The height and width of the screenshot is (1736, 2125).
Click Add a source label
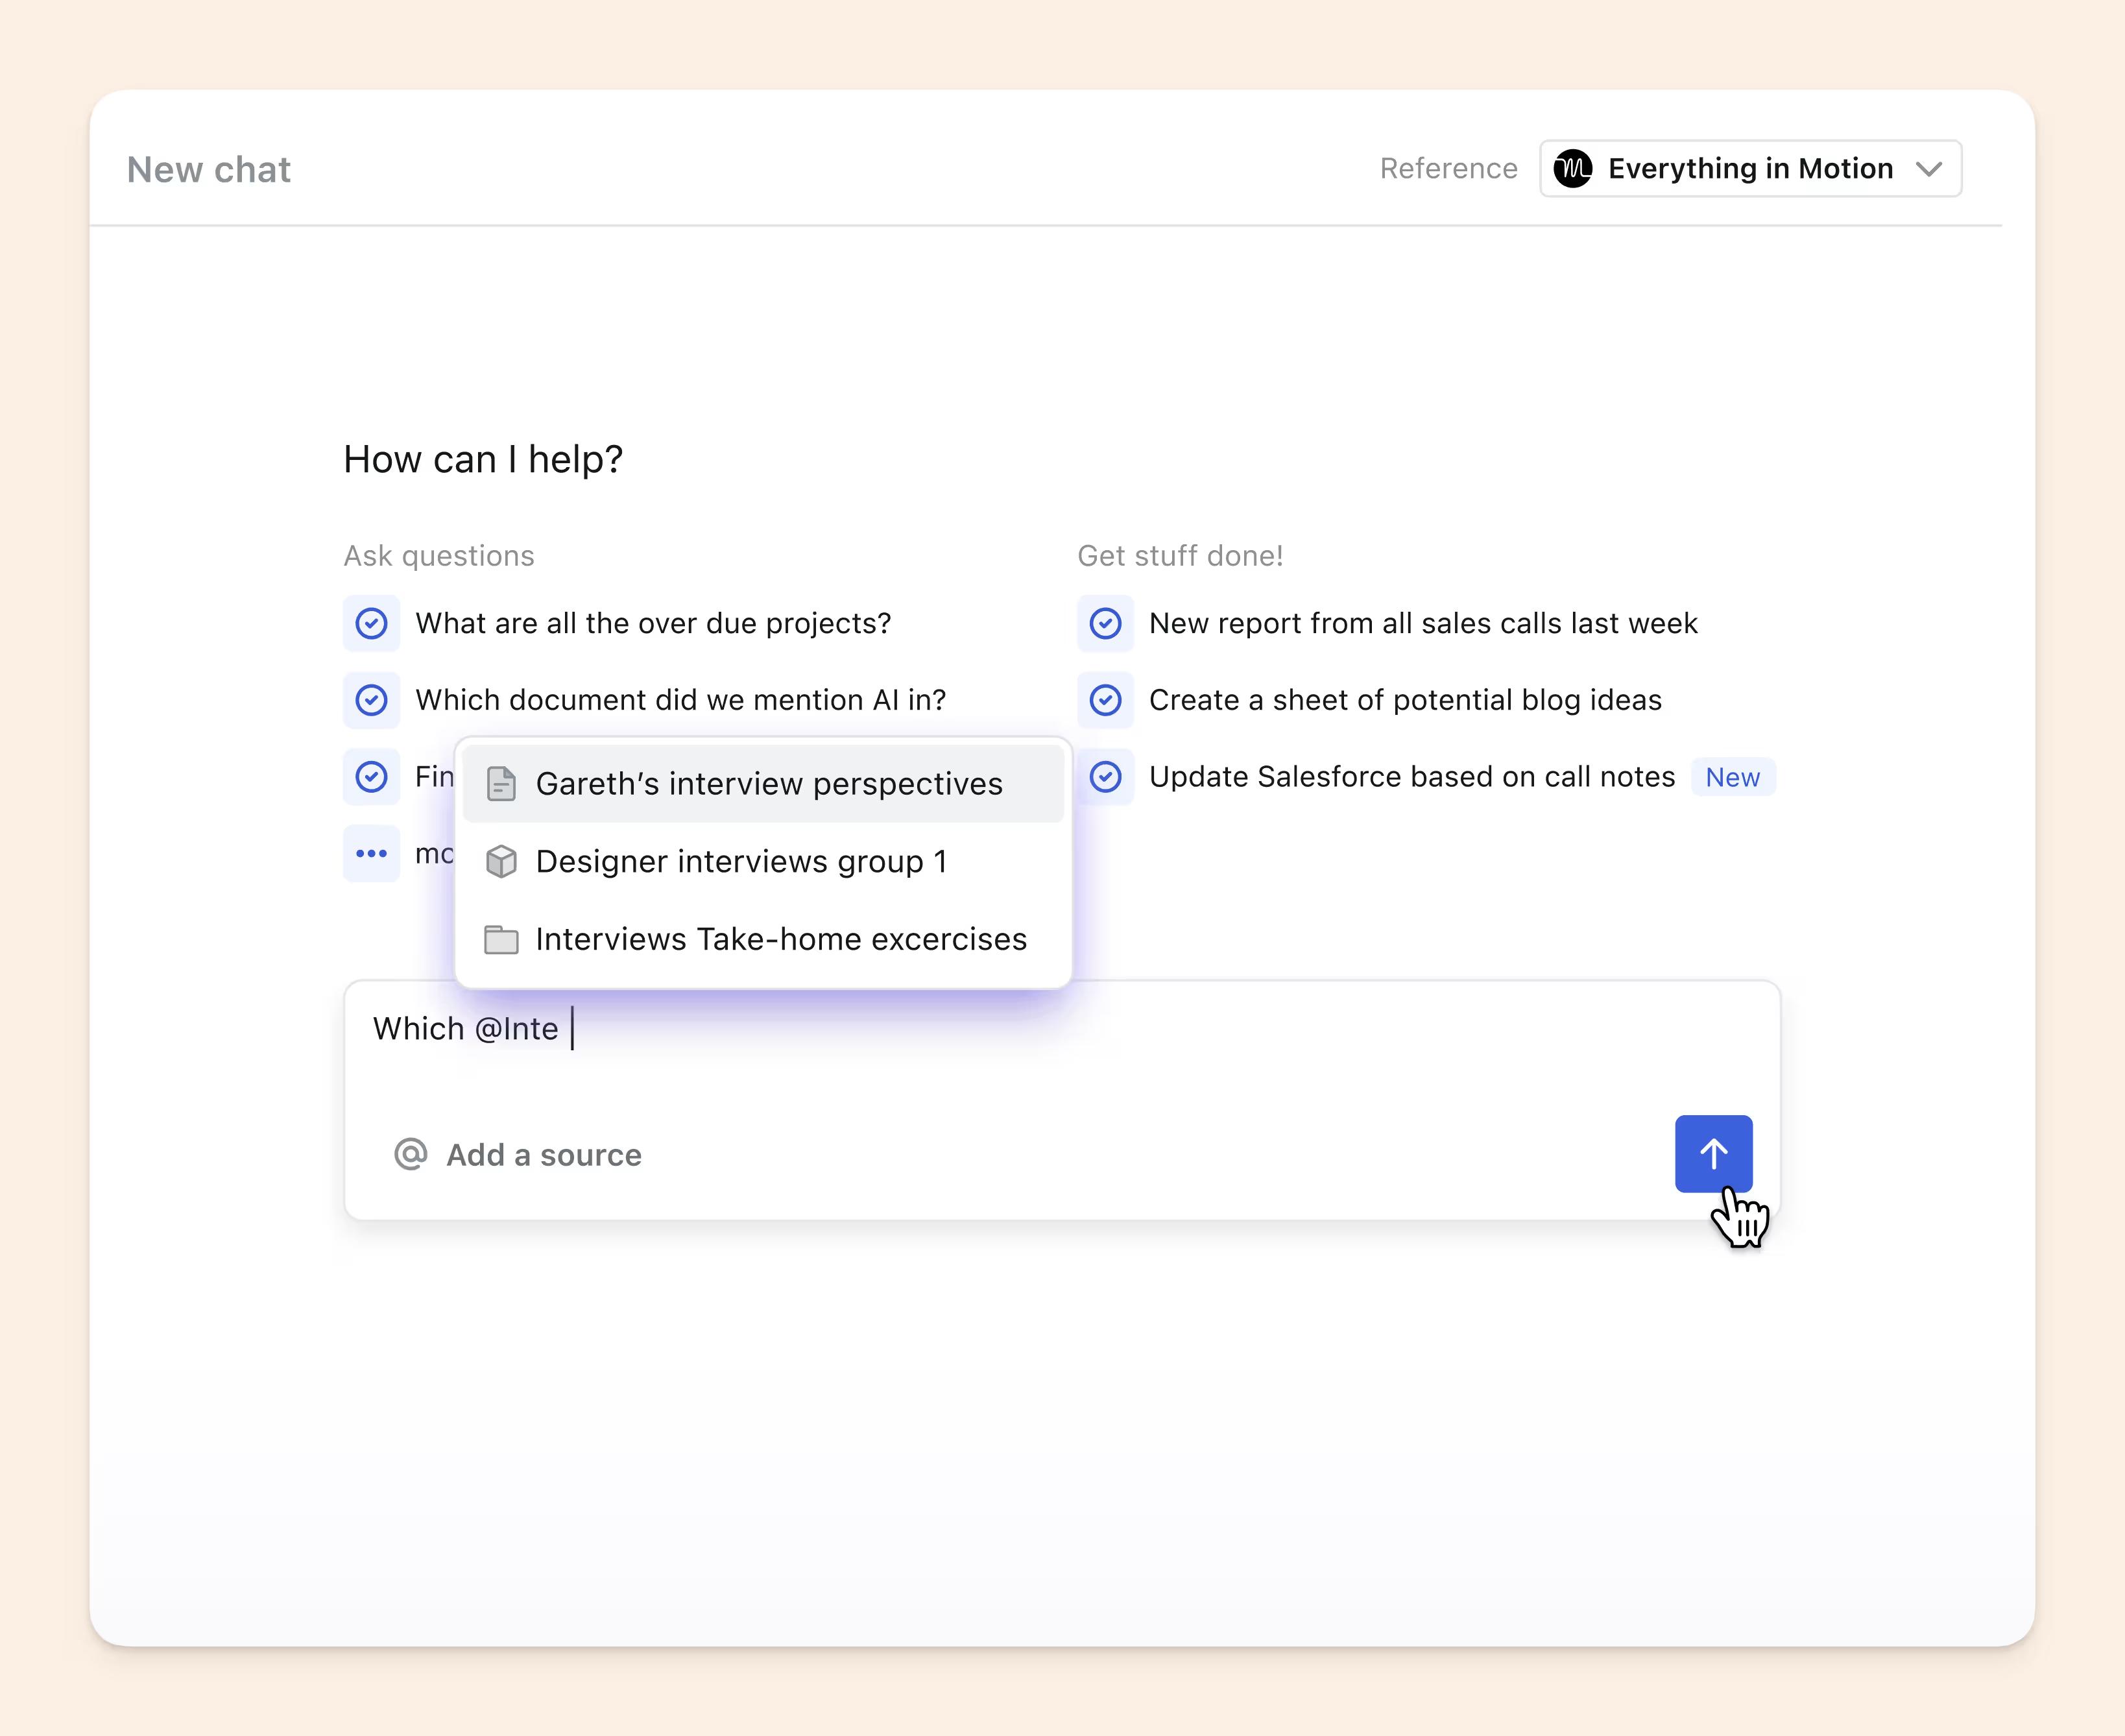pos(544,1155)
